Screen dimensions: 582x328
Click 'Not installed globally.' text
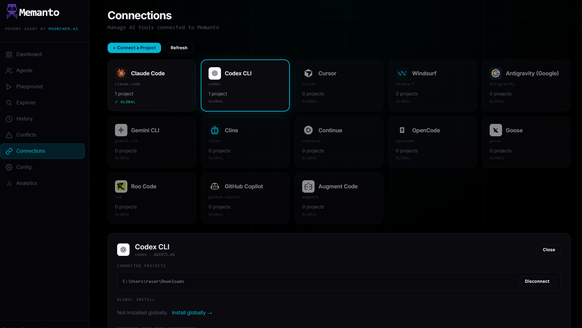click(x=142, y=313)
